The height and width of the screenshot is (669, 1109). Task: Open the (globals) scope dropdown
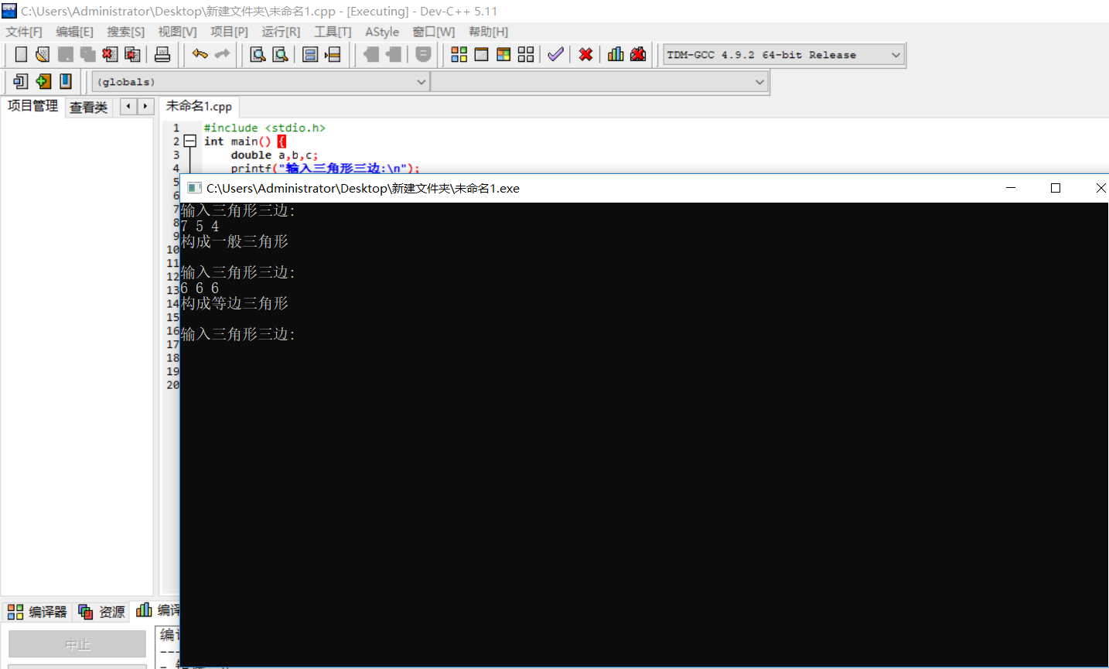261,81
